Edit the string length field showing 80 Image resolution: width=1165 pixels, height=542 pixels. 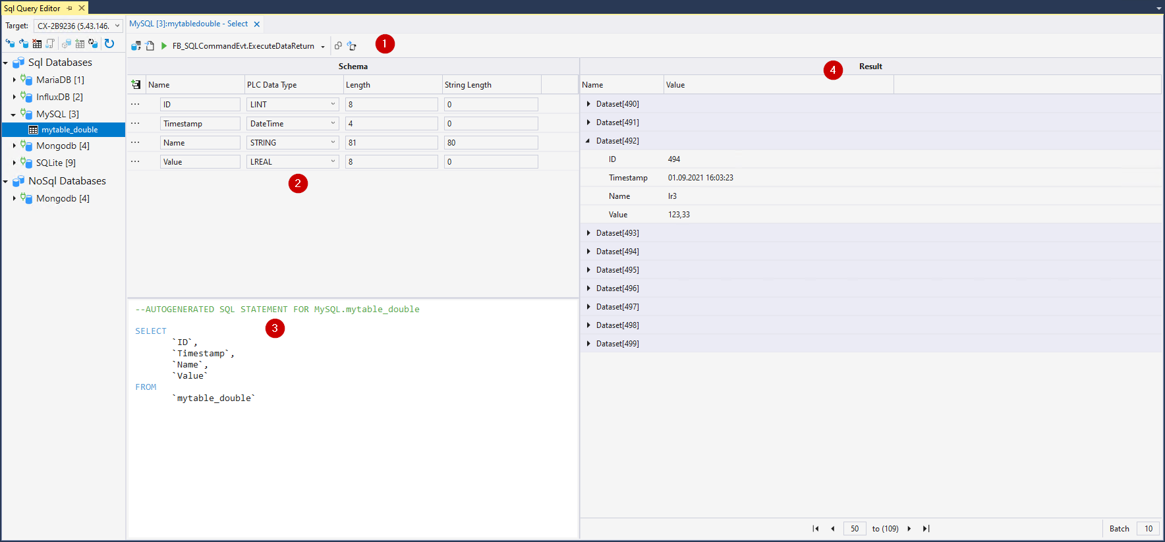[x=491, y=142]
